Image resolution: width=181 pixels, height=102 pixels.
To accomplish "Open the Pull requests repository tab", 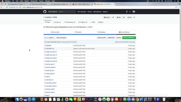I will click(69, 22).
